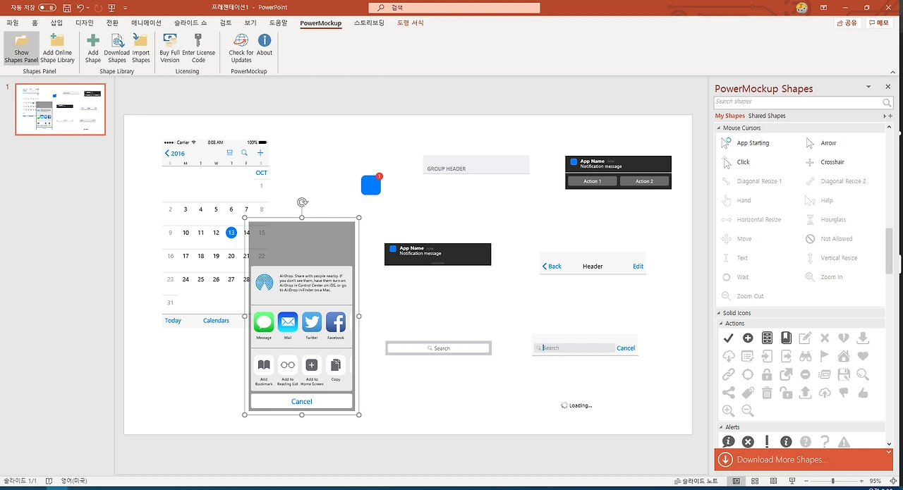Open Customize Quick Access Toolbar dropdown
903x490 pixels.
click(125, 8)
